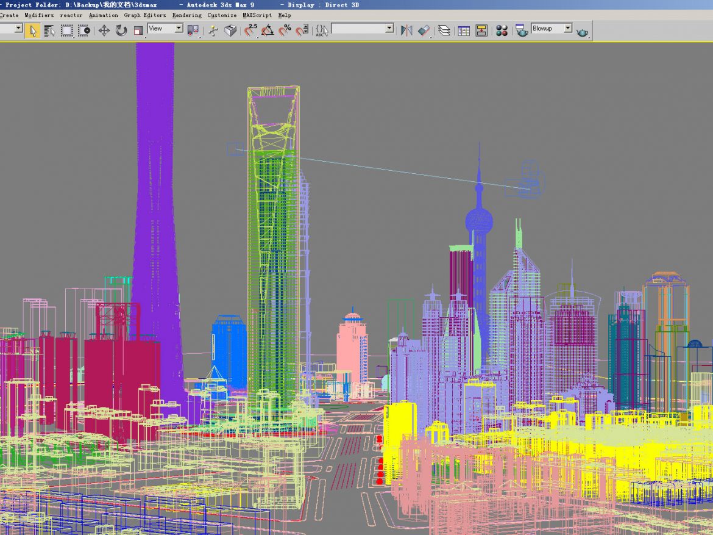Open the Curve Editor

(464, 31)
